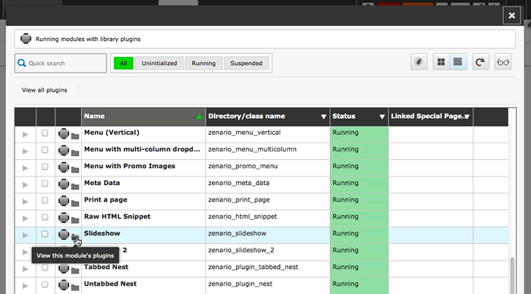Check the Tabbed Nest row checkbox
The height and width of the screenshot is (294, 531).
click(45, 268)
